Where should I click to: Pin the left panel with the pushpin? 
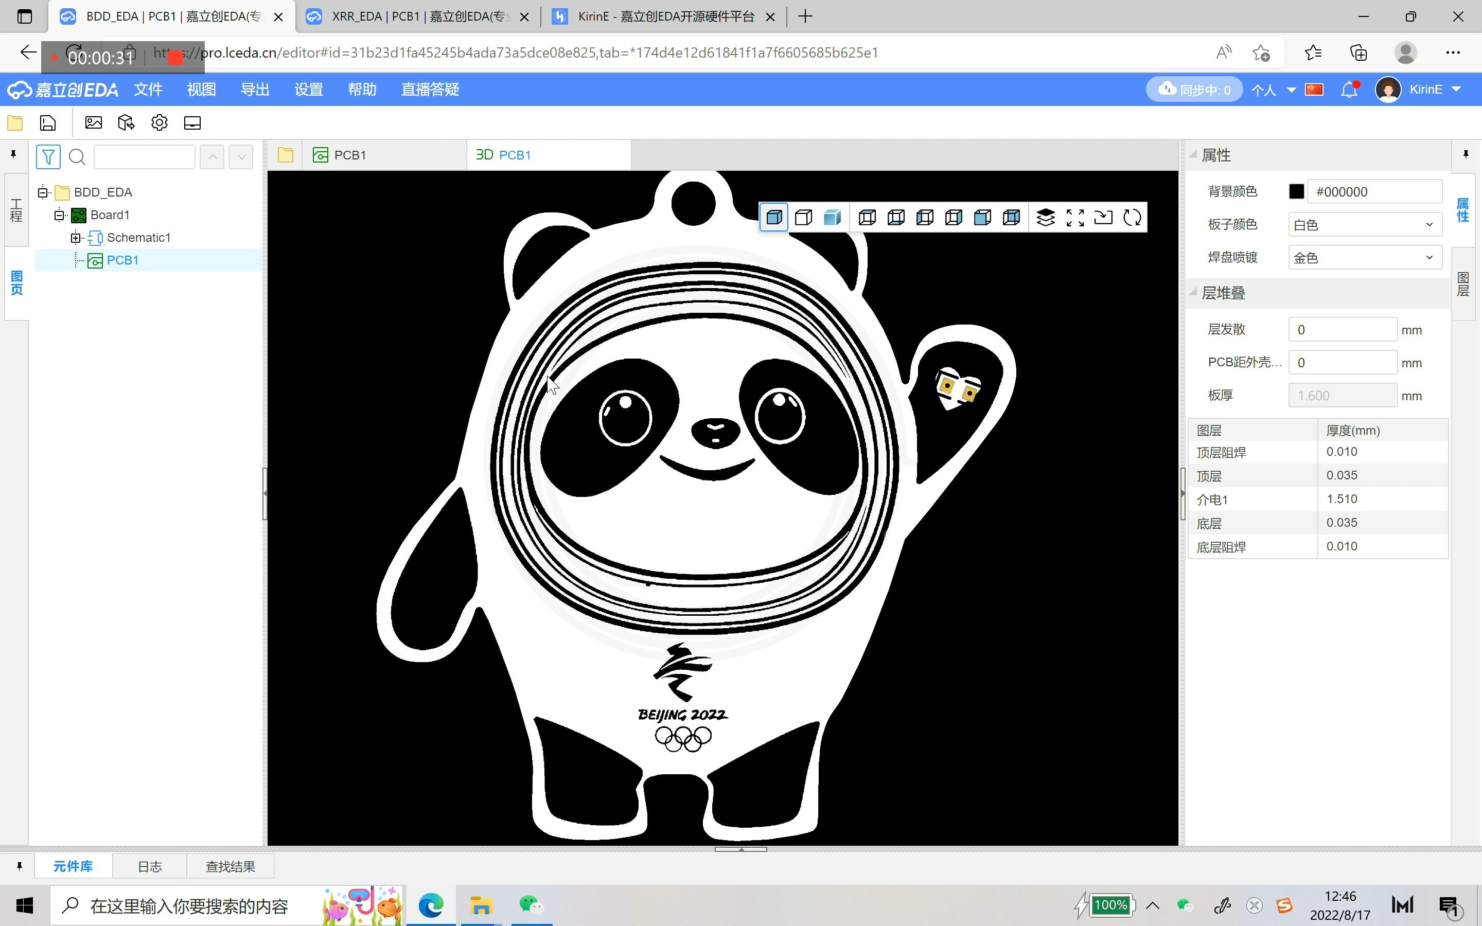(13, 154)
